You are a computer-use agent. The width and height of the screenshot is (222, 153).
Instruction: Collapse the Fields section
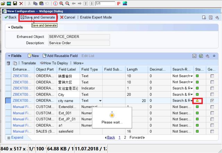click(x=9, y=56)
